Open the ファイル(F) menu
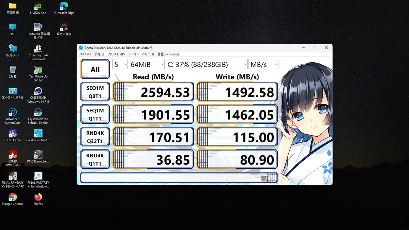409x230 pixels. coord(85,54)
